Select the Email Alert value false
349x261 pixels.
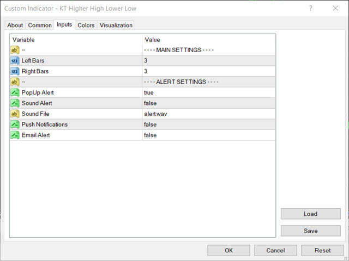(151, 135)
